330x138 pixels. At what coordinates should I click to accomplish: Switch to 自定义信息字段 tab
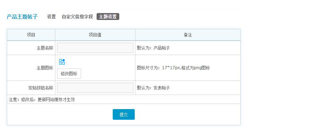(77, 17)
